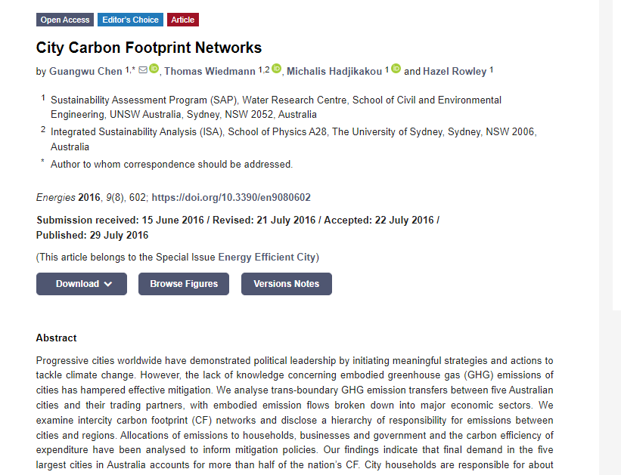Expand the Download dropdown button

click(x=82, y=284)
